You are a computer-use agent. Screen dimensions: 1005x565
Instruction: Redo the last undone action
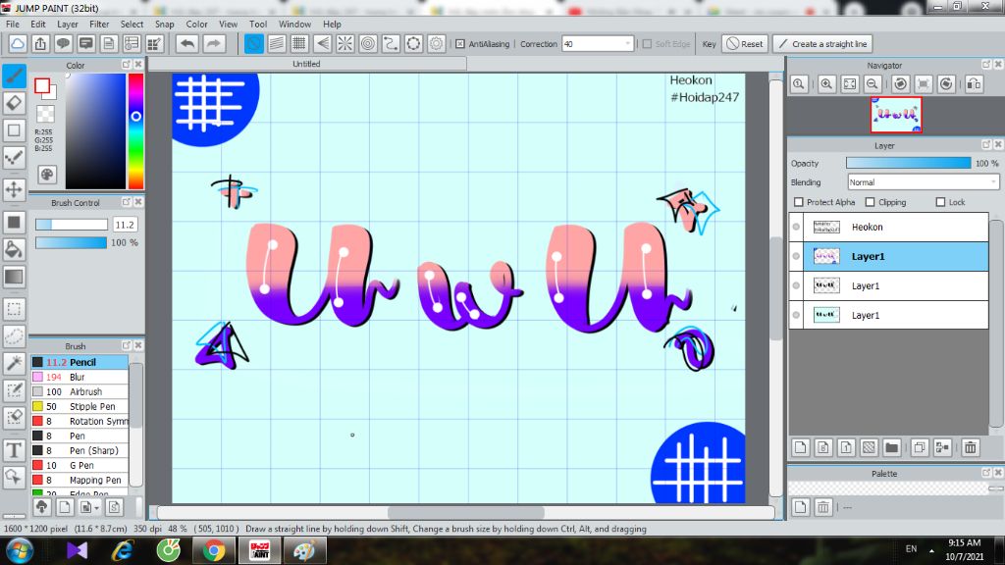coord(214,43)
